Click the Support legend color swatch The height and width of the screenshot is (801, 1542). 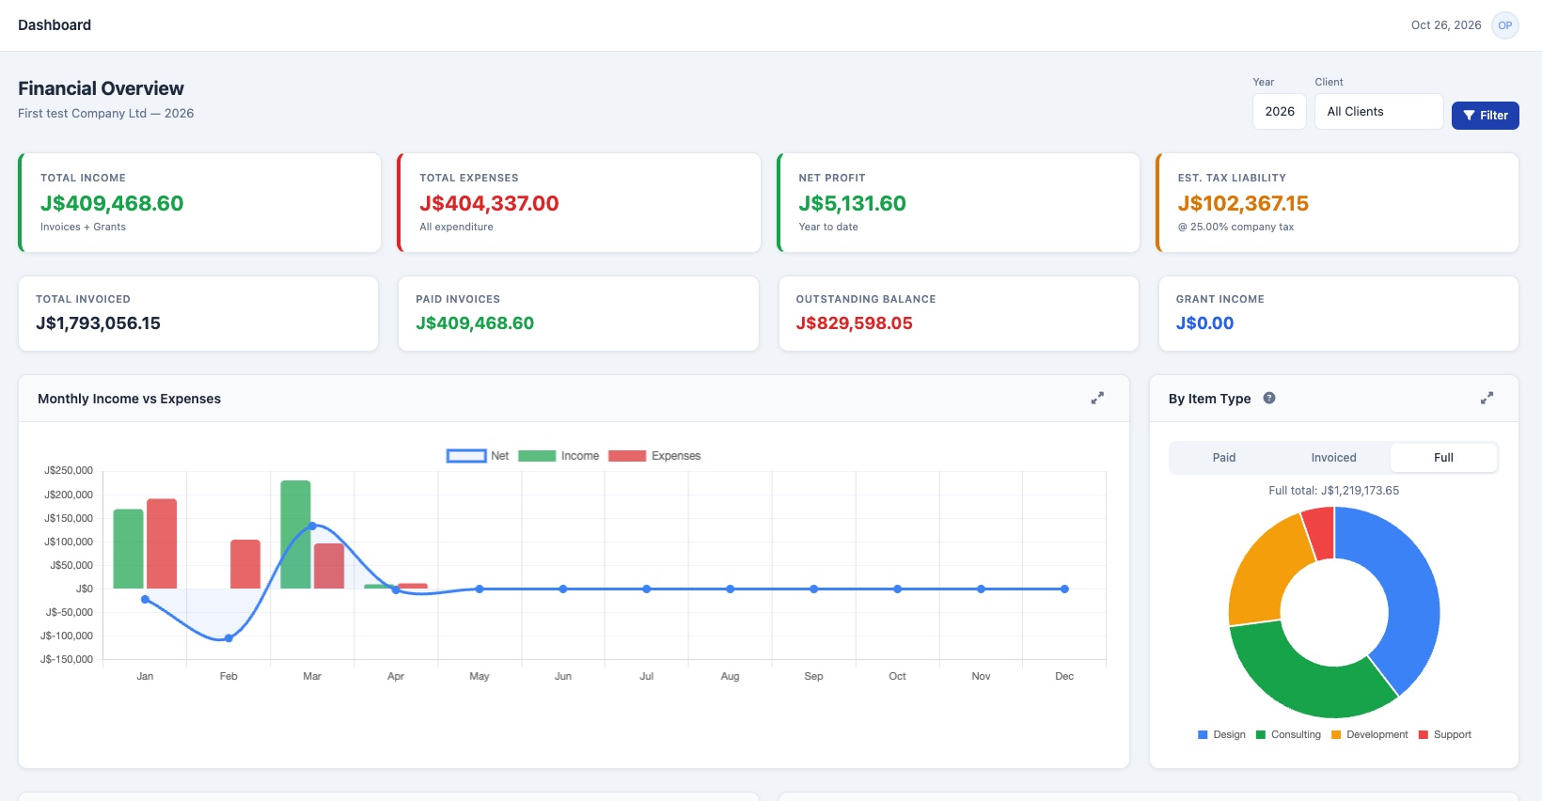pos(1424,735)
